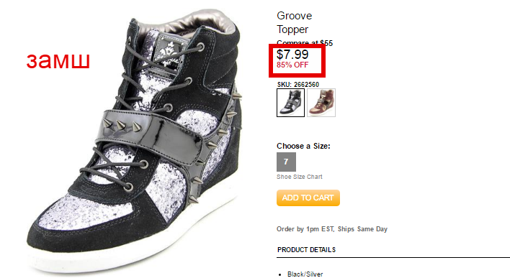Click the spiked patent strap on the shoe
Image resolution: width=510 pixels, height=278 pixels.
[x=153, y=133]
